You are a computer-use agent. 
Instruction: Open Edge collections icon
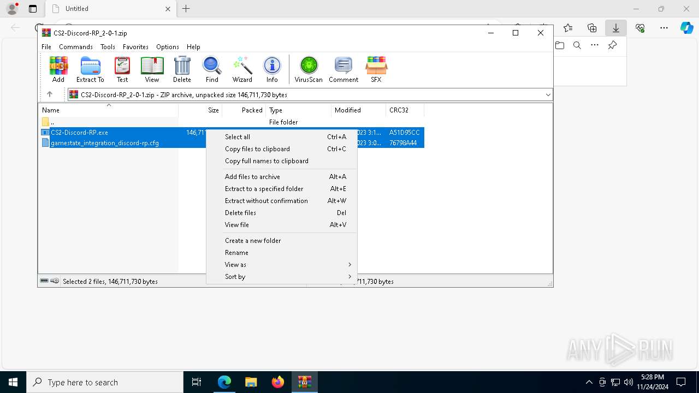click(x=592, y=28)
